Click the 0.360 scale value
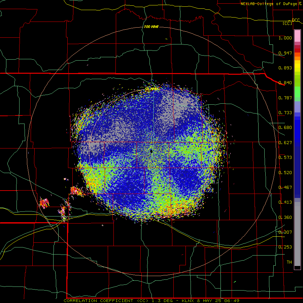The width and height of the screenshot is (303, 303). tap(285, 217)
